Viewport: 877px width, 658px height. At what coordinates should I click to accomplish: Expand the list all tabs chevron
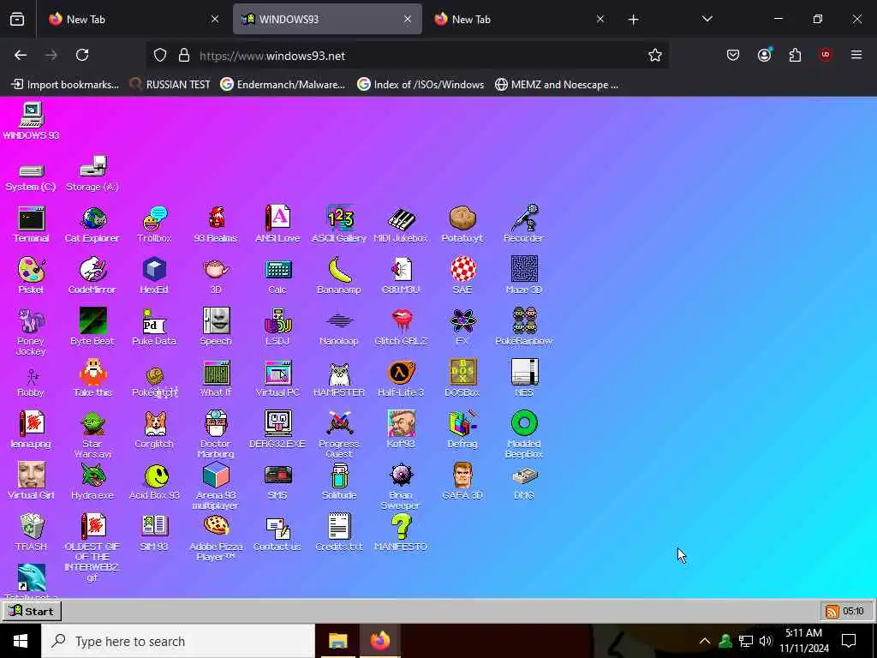point(707,19)
